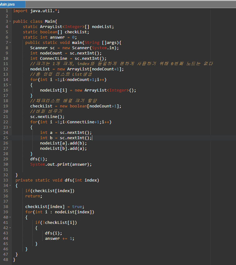Viewport: 236px width, 265px height.
Task: Click 'int a = sc.nextInt();' line
Action: click(66, 133)
